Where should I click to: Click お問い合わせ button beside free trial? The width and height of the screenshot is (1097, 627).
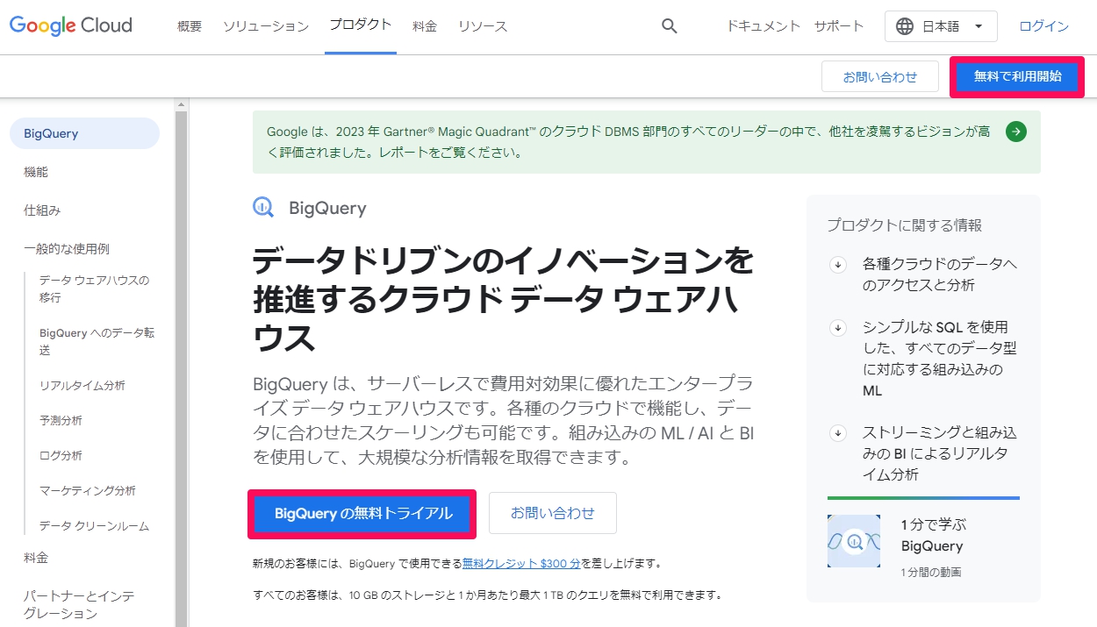553,513
